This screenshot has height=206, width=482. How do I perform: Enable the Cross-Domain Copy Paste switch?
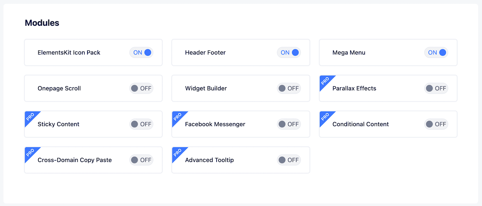[x=142, y=160]
